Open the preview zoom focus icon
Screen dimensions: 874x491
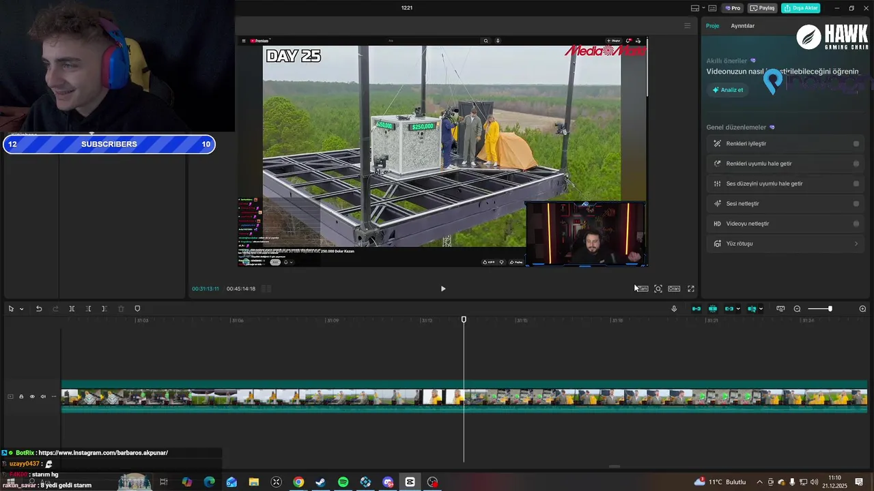pyautogui.click(x=658, y=289)
